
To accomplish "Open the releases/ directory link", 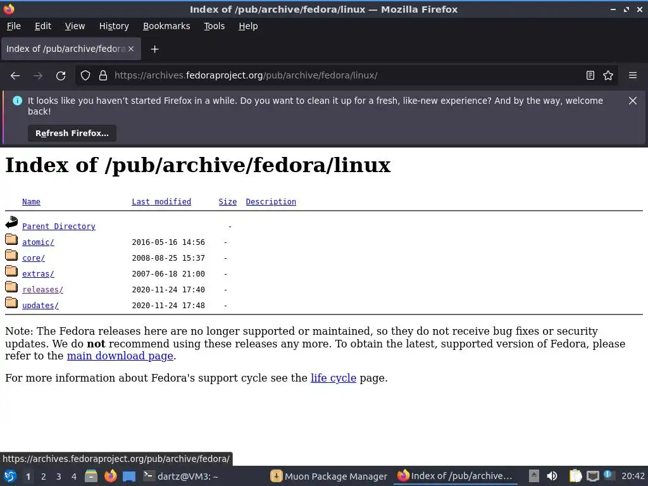I will click(x=42, y=290).
